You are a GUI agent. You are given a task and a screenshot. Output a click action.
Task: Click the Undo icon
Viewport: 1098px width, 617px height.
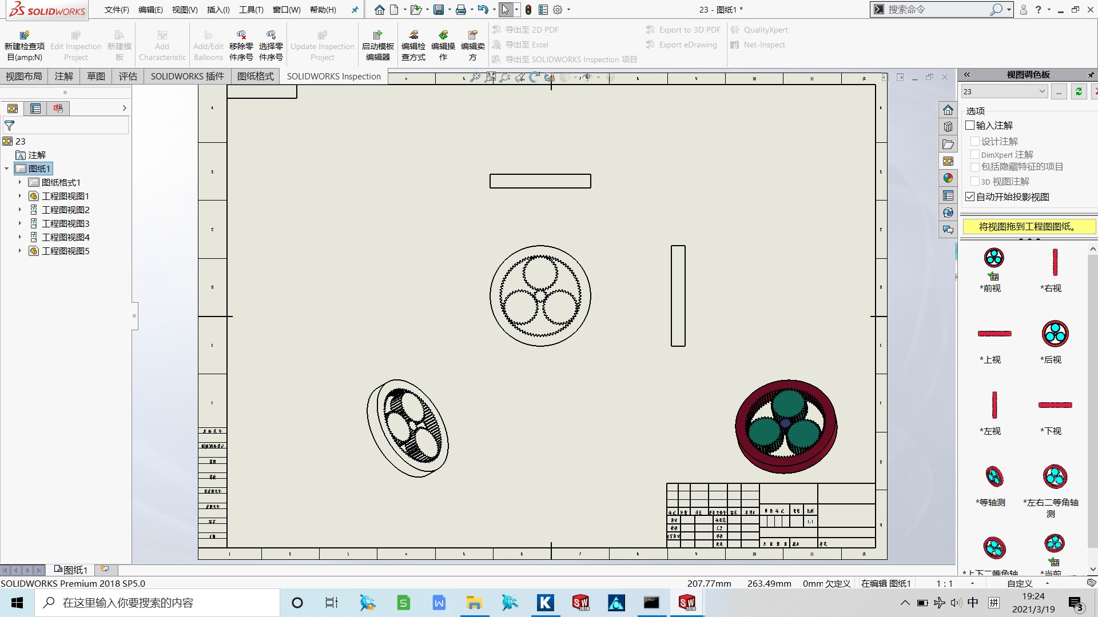483,10
